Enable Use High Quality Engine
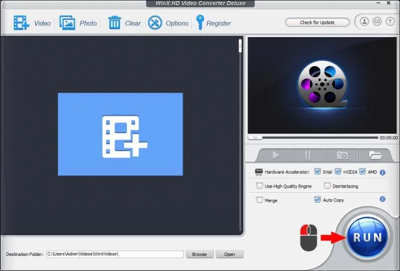 tap(260, 186)
